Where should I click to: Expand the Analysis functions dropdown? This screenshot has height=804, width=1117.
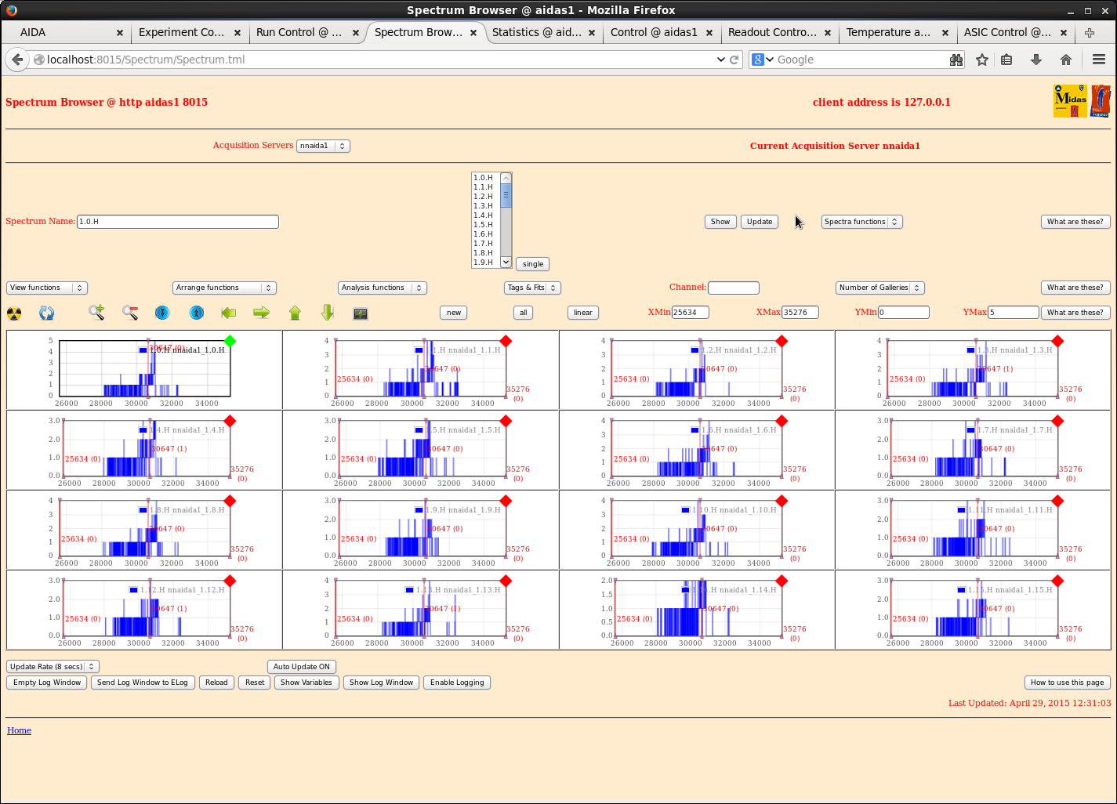(382, 288)
